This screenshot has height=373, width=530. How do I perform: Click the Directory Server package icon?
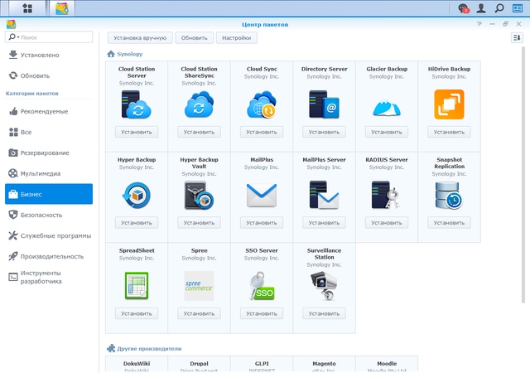[324, 104]
